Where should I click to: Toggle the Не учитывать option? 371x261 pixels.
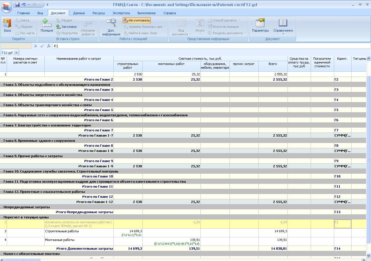pos(137,20)
